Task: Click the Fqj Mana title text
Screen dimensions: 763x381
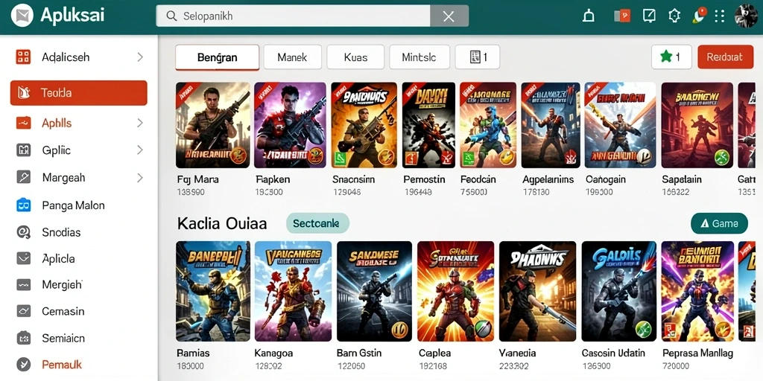Action: click(198, 179)
